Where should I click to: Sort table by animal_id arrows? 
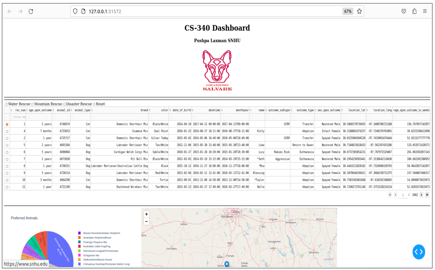coord(53,110)
